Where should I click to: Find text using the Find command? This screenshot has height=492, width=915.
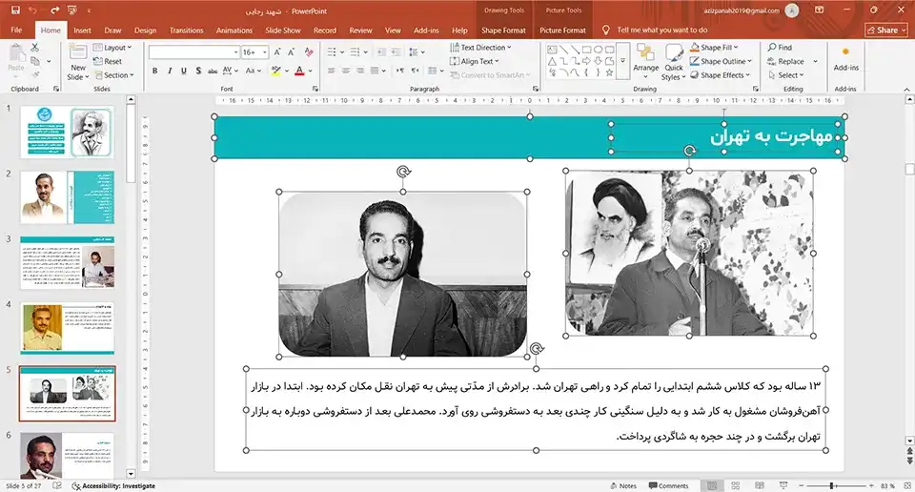click(780, 48)
